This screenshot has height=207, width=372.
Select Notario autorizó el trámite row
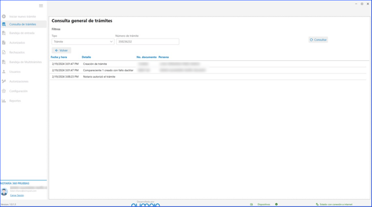(x=208, y=76)
